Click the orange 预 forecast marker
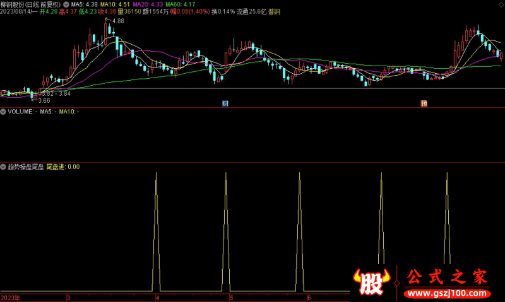The width and height of the screenshot is (505, 302). pyautogui.click(x=424, y=103)
